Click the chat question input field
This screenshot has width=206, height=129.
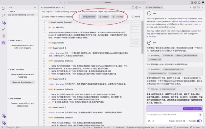[x=172, y=115]
